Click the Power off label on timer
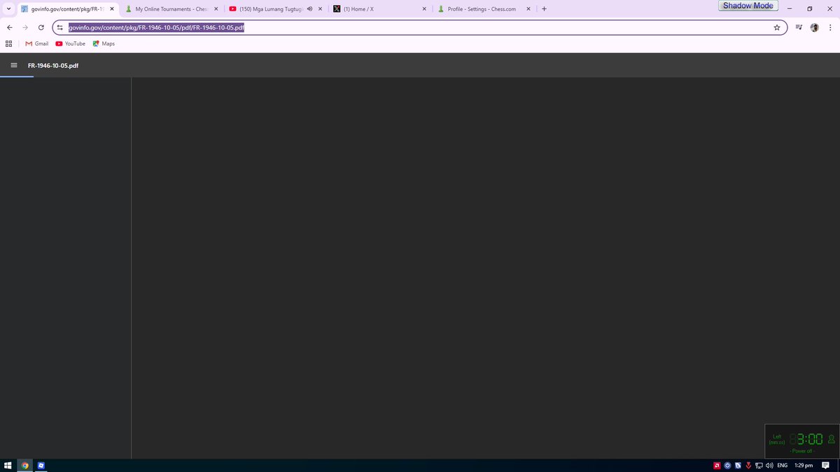 click(x=801, y=451)
